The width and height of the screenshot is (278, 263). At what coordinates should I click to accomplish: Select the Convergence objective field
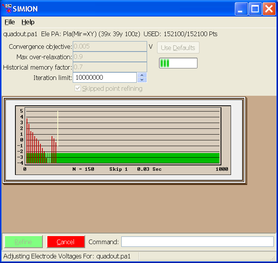click(x=110, y=47)
